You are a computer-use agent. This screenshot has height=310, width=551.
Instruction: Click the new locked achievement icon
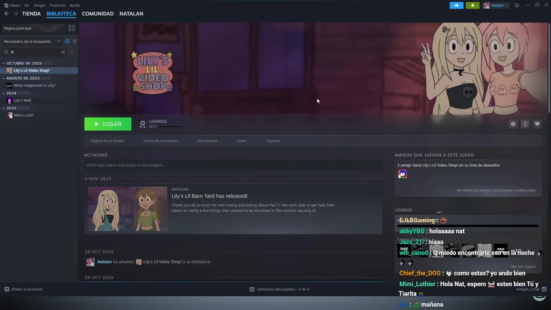click(501, 251)
